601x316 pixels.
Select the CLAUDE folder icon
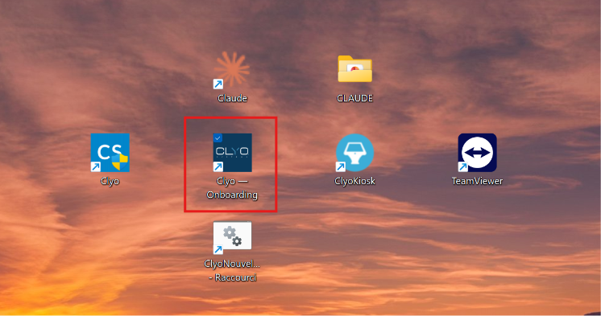(x=354, y=69)
